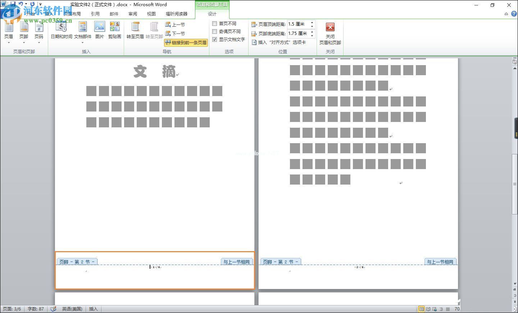Viewport: 518px width, 313px height.
Task: Switch to Print Layout view in status bar
Action: (421, 309)
